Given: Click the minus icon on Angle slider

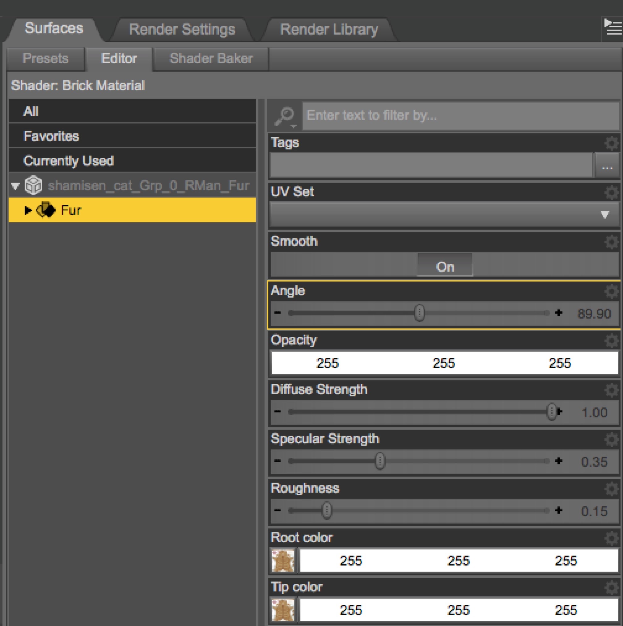Looking at the screenshot, I should click(x=277, y=313).
